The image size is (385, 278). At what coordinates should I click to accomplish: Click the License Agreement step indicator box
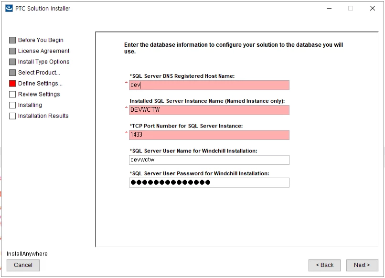click(12, 51)
